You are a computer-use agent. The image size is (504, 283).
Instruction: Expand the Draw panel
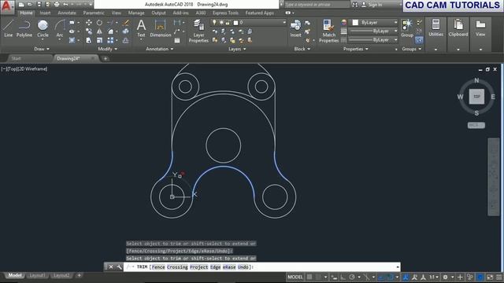[42, 49]
